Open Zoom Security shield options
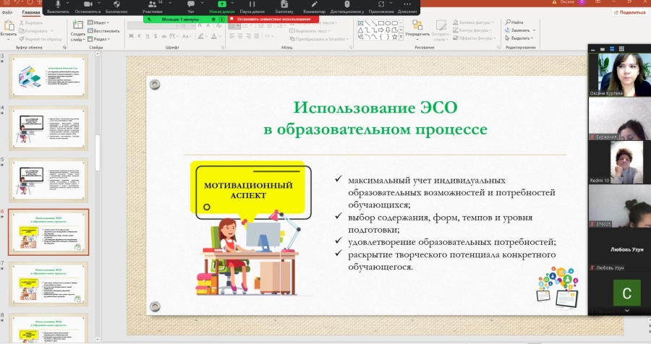 (x=117, y=6)
